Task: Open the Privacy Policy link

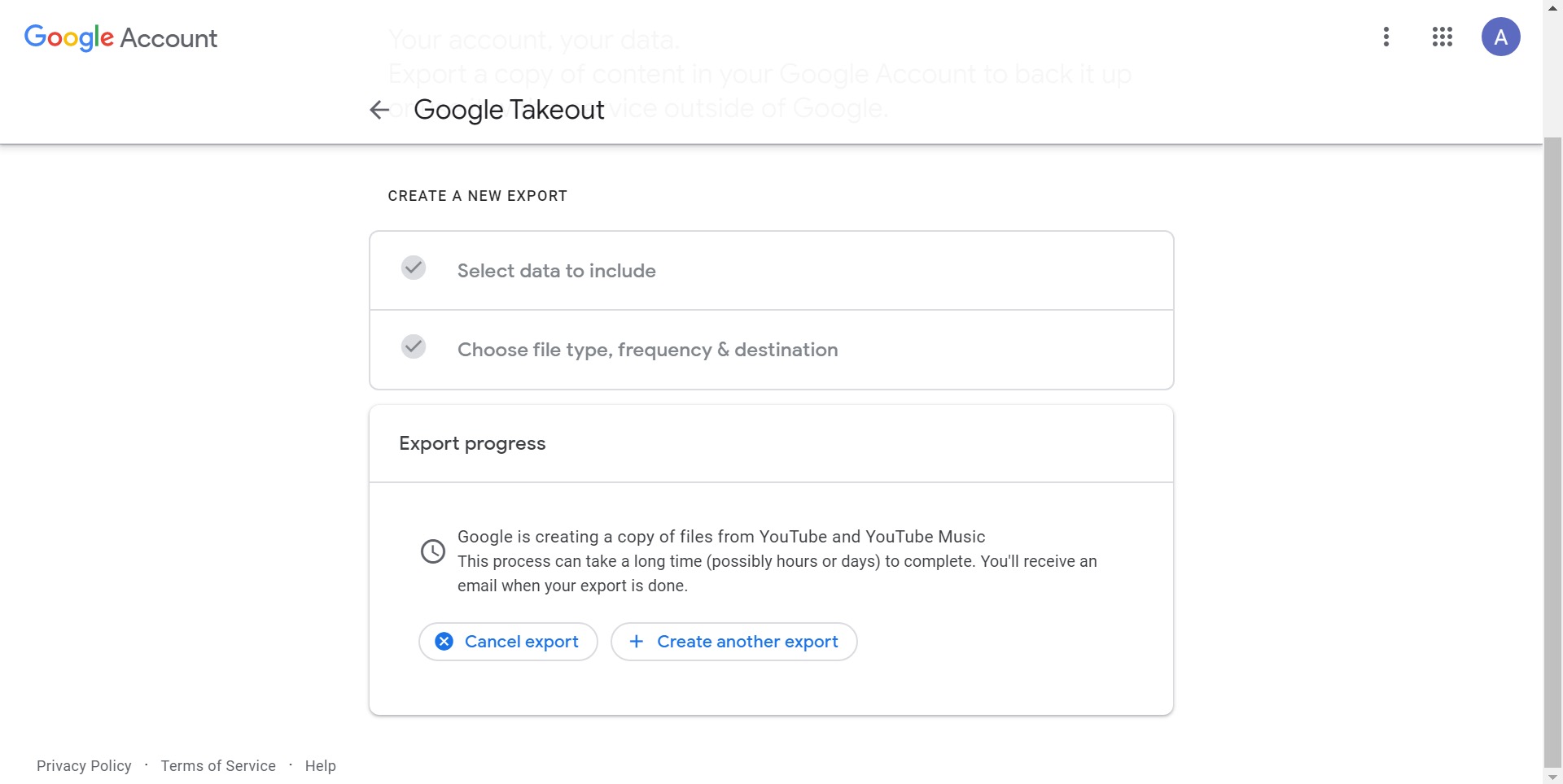Action: [84, 766]
